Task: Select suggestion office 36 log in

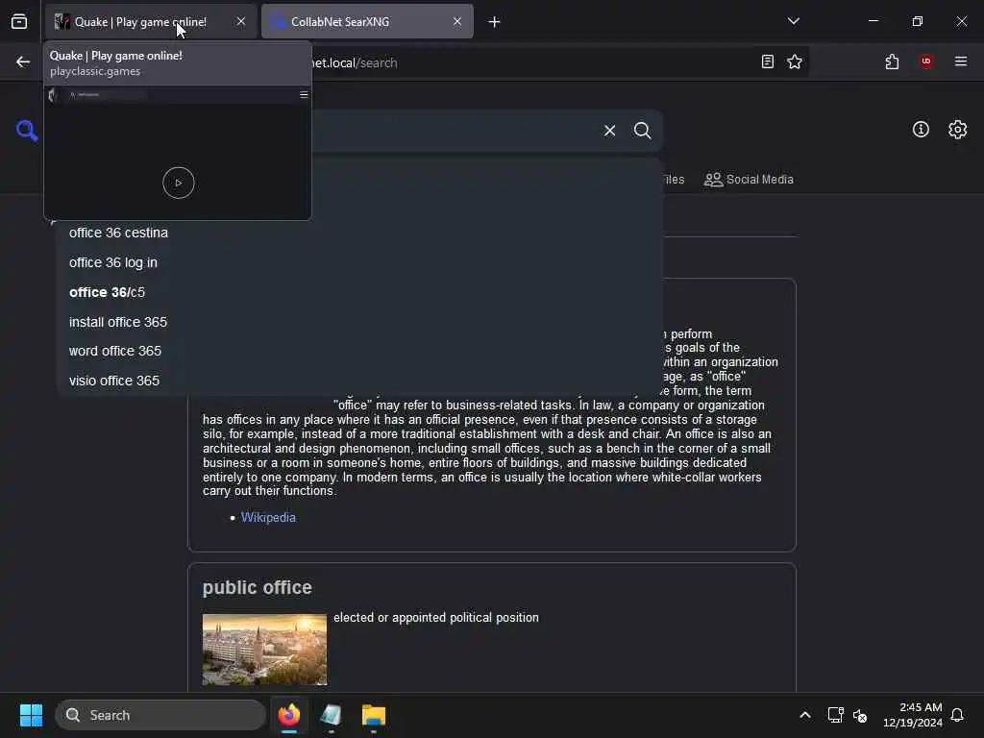Action: (359, 262)
